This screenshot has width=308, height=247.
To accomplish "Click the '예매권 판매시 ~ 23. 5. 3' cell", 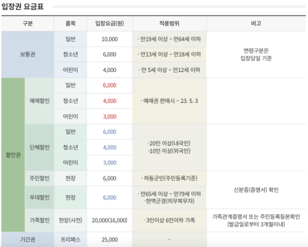I will (x=169, y=101).
